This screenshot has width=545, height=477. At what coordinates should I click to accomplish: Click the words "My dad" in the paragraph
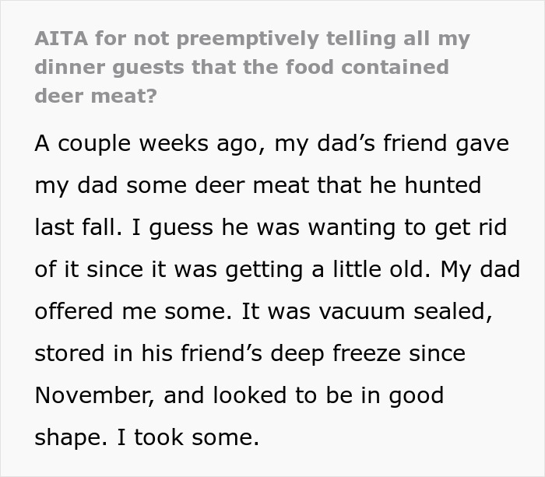click(480, 269)
